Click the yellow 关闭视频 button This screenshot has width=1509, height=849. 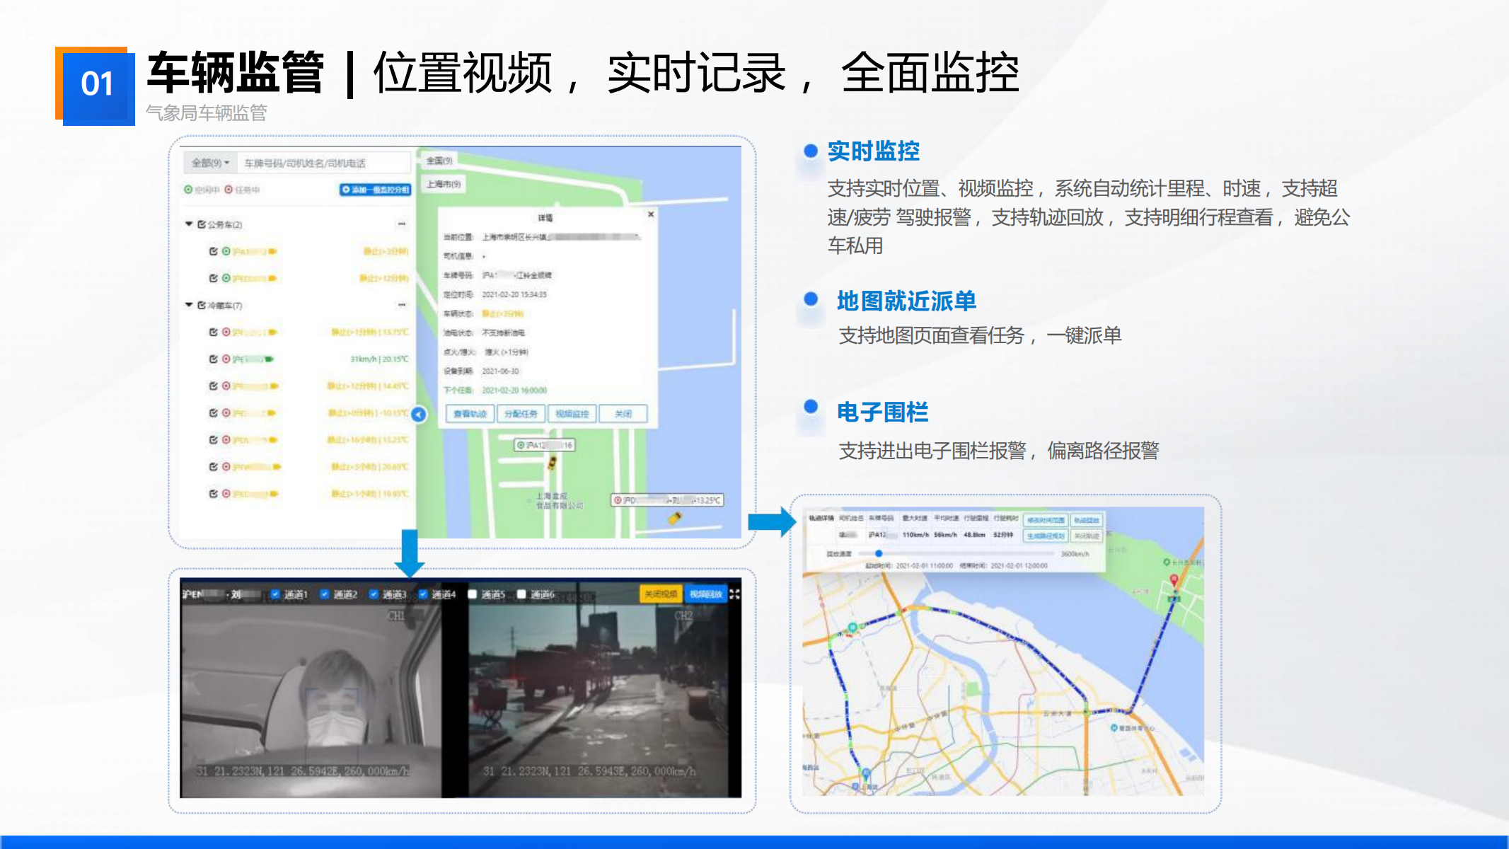(661, 594)
